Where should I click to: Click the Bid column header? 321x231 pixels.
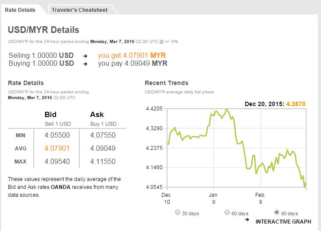click(x=50, y=114)
